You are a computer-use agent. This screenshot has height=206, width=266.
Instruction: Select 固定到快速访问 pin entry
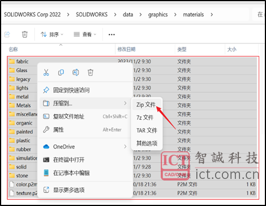[x=85, y=90]
